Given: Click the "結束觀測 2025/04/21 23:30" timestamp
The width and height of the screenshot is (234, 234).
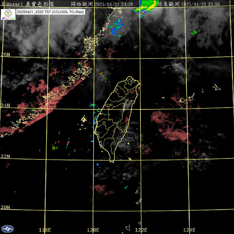Looking at the screenshot, I should 188,4.
